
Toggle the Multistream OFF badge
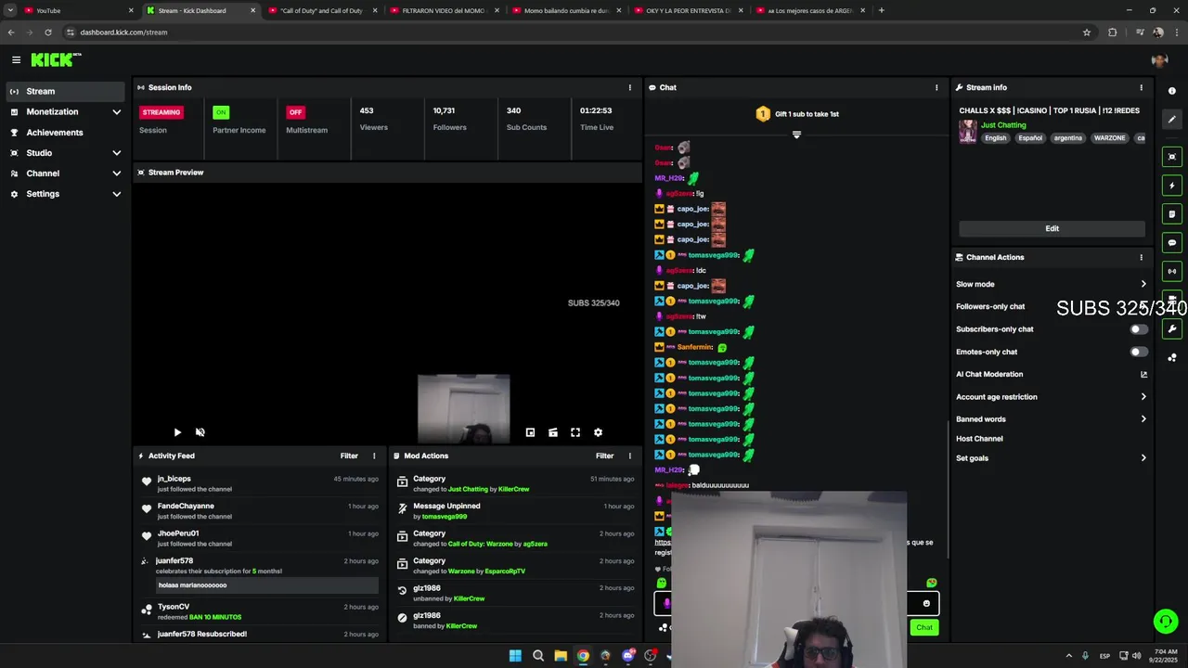(x=295, y=112)
